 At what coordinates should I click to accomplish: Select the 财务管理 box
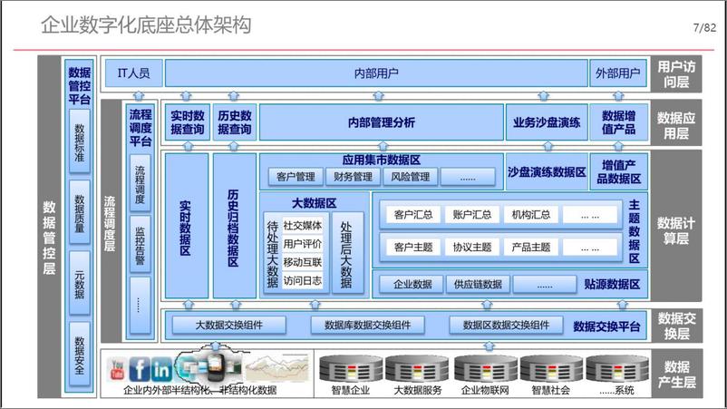point(353,177)
